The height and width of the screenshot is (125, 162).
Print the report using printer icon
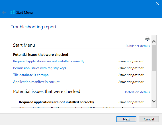pos(147,39)
